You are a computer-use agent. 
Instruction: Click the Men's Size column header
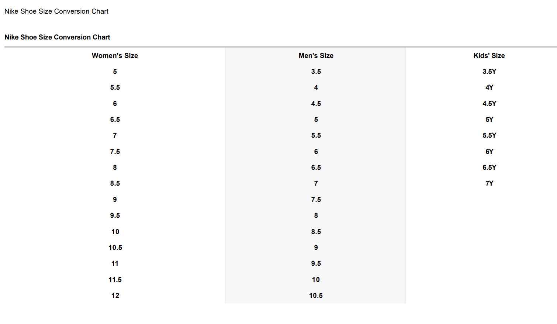[316, 56]
